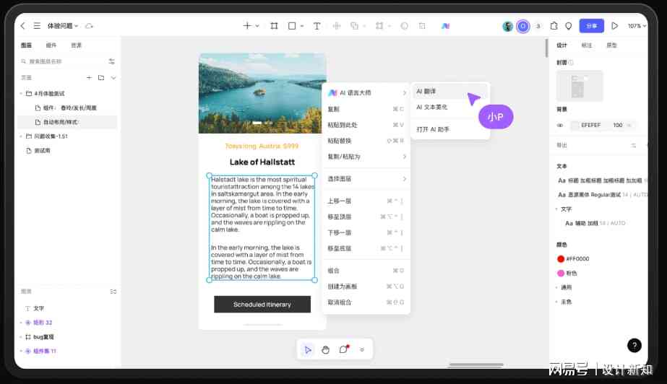
Task: Expand the 问题收集-1.51 folder
Action: click(21, 136)
